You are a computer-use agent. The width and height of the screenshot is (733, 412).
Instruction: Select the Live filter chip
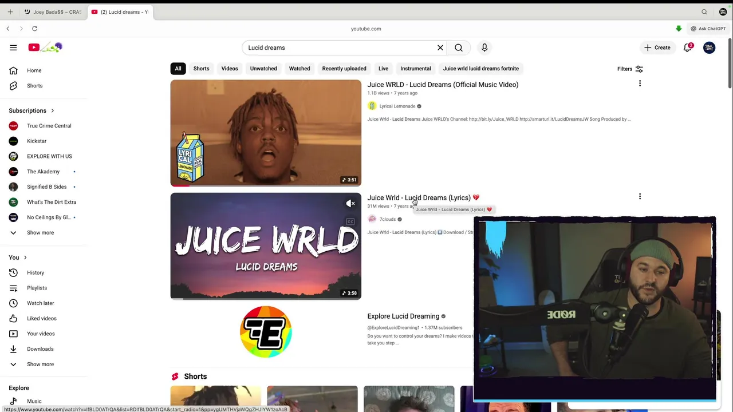(383, 69)
